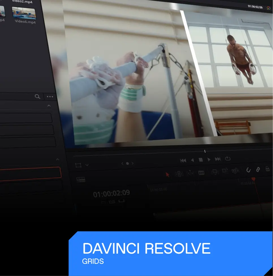Screen dimensions: 273x276
Task: Pick the Blade Edit Mode tool
Action: point(201,172)
